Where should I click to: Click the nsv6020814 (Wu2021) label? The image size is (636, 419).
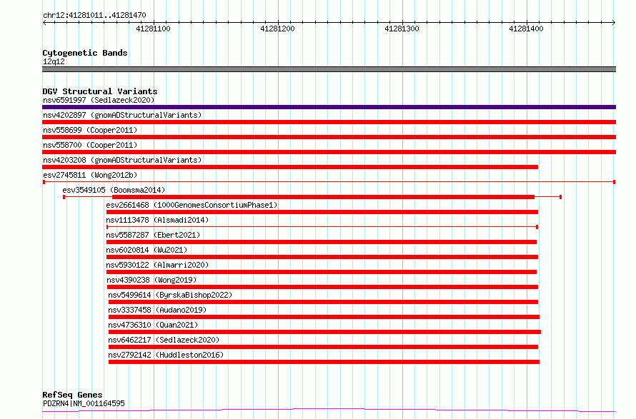click(146, 250)
